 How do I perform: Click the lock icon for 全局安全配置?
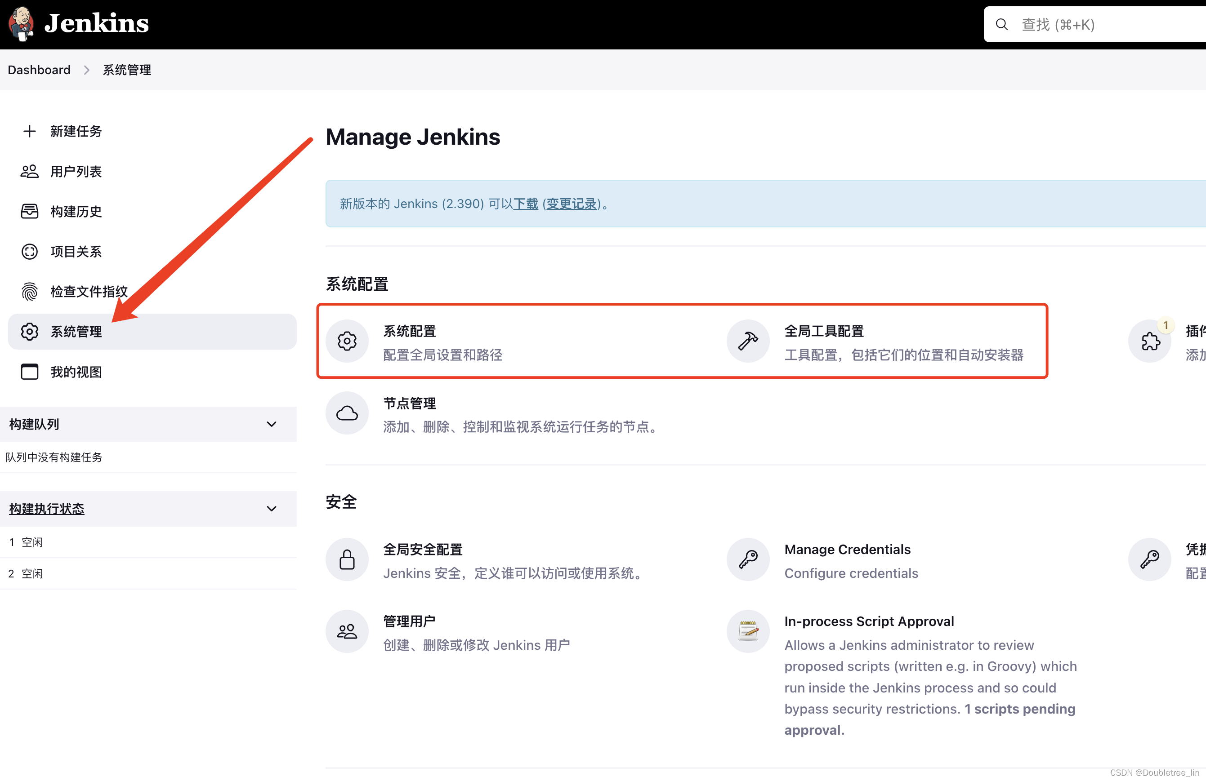[347, 559]
